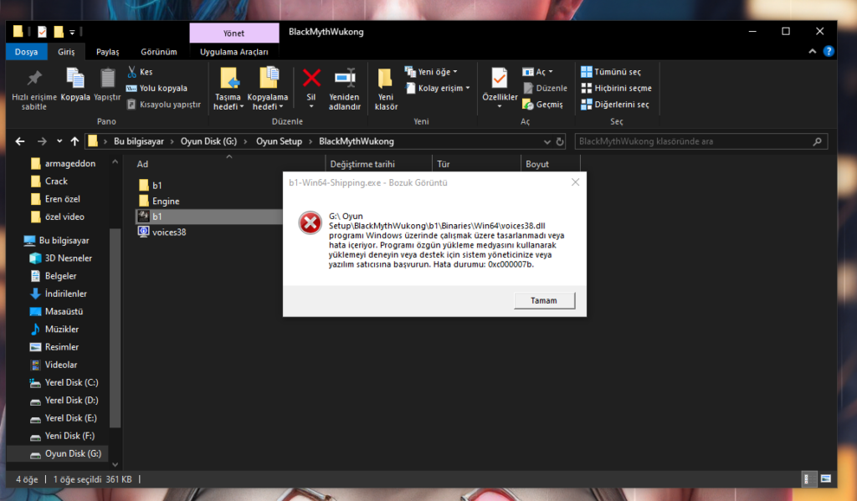
Task: Click Oyun Disk (G:) breadcrumb
Action: pos(208,141)
